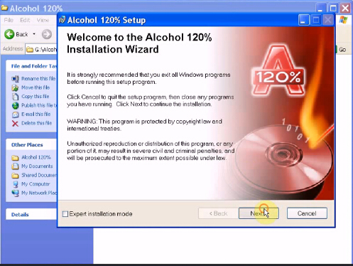Click the My Documents folder icon
Image resolution: width=353 pixels, height=266 pixels.
[x=15, y=166]
